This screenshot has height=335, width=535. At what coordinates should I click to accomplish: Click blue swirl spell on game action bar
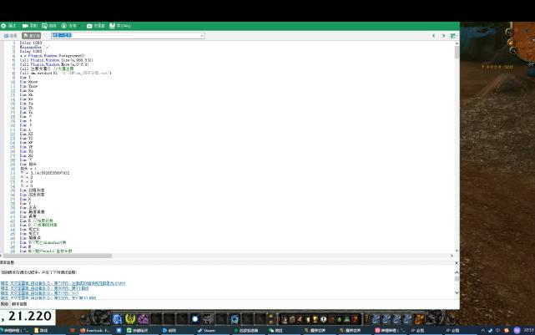(x=117, y=319)
